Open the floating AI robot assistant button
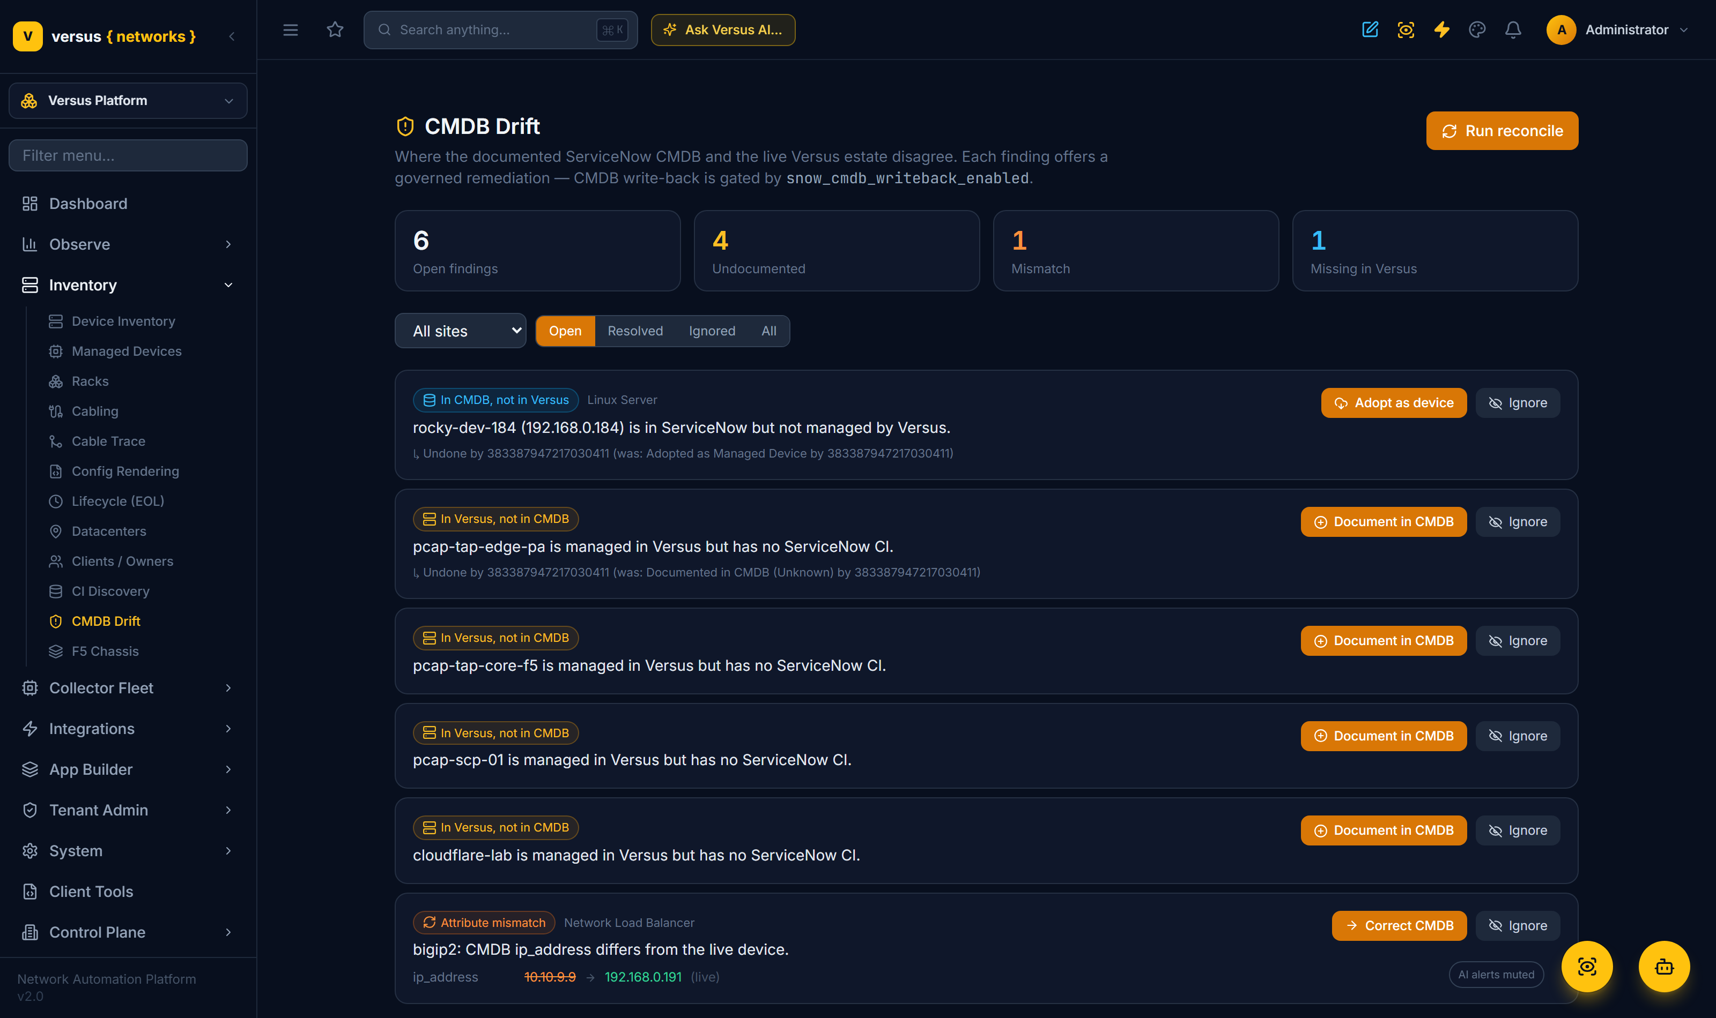1716x1018 pixels. click(x=1664, y=967)
